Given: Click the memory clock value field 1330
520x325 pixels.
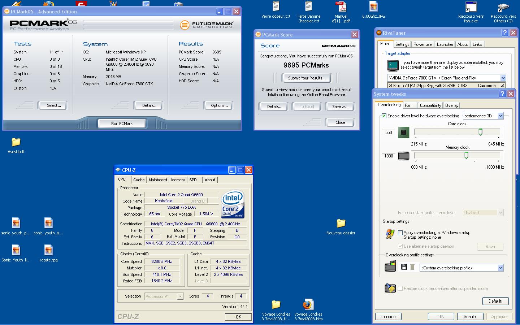Looking at the screenshot, I should pyautogui.click(x=389, y=156).
